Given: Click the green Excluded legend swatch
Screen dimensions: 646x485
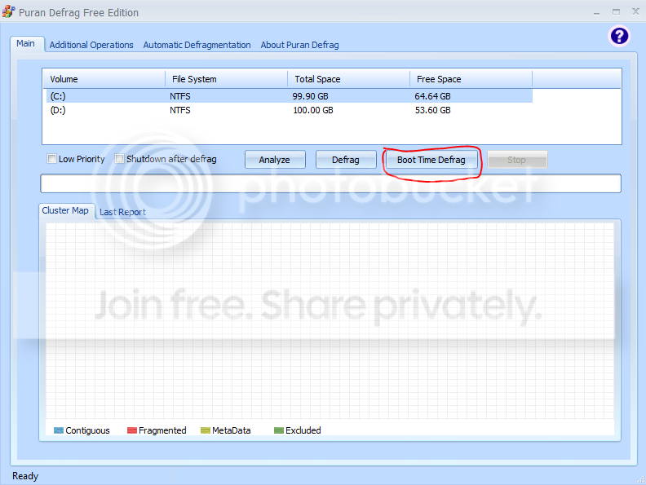Looking at the screenshot, I should (x=279, y=430).
